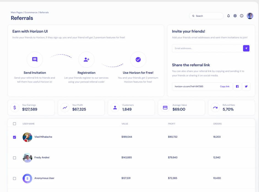Screen dimensions: 259x192
Task: Send invitations with the paper plane button
Action: click(x=246, y=48)
